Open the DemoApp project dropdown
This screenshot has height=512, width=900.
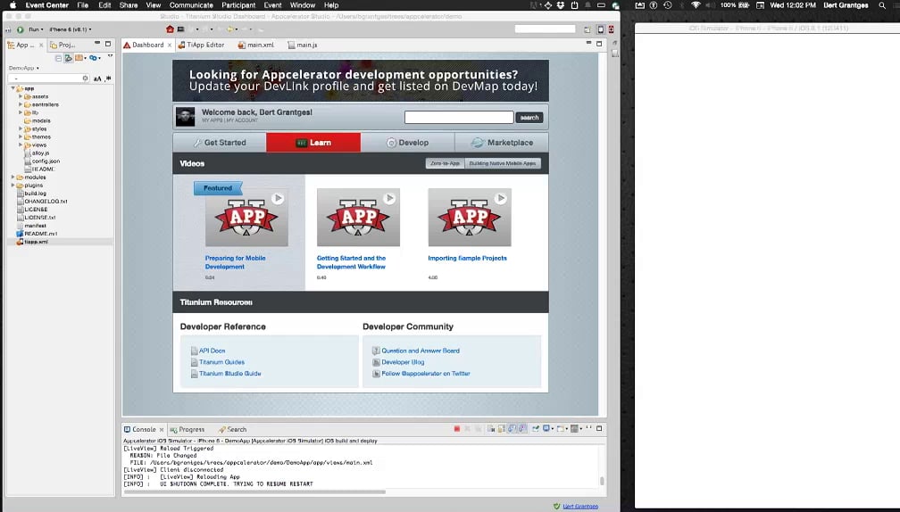click(24, 68)
